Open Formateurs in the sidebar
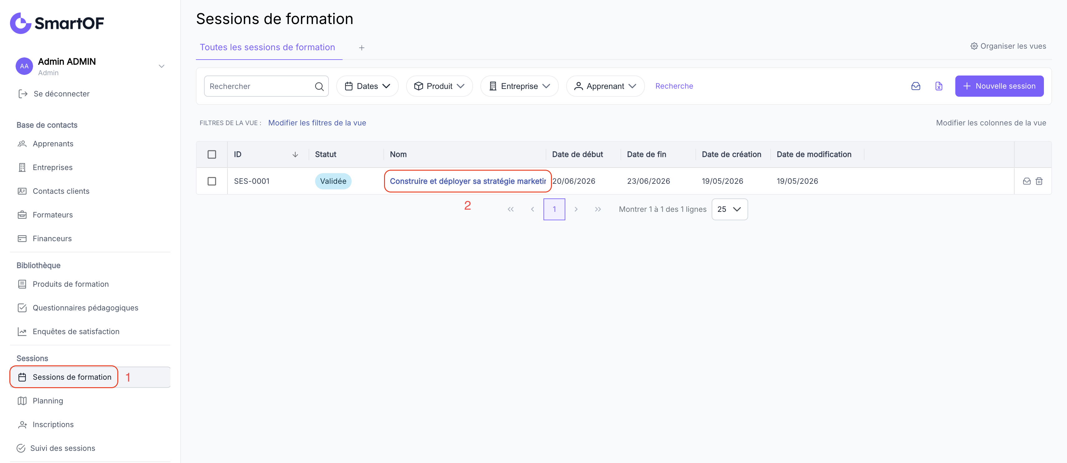Viewport: 1067px width, 463px height. (x=53, y=215)
